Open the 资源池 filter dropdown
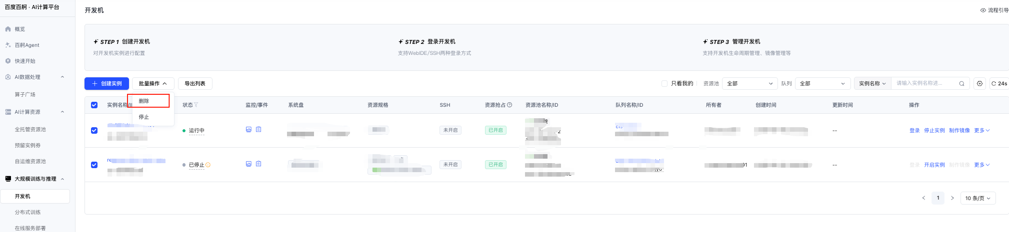The image size is (1009, 232). click(x=749, y=83)
